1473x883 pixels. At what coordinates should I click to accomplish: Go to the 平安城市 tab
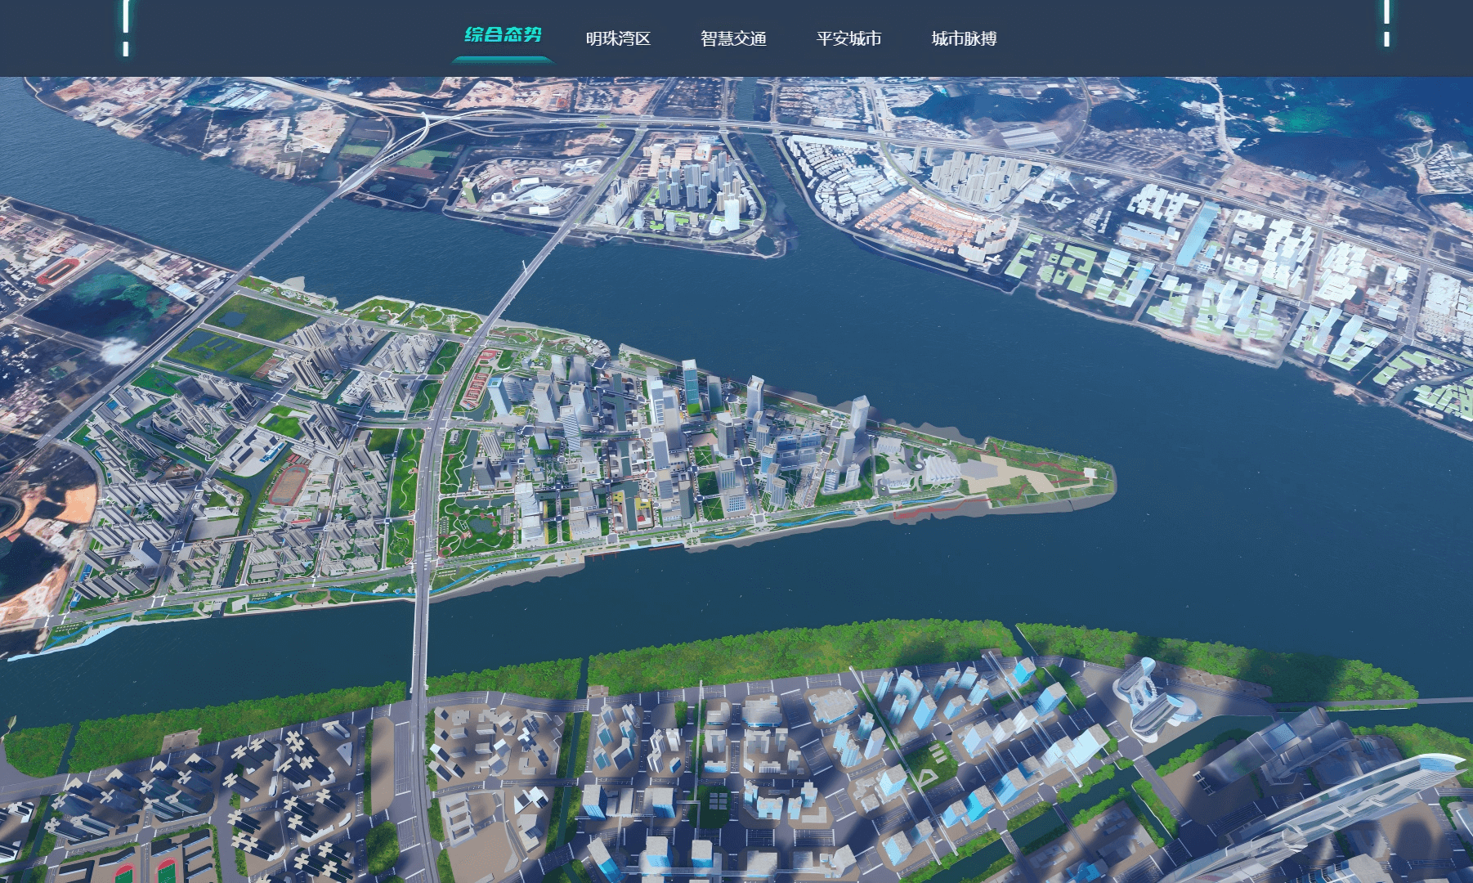(x=848, y=38)
